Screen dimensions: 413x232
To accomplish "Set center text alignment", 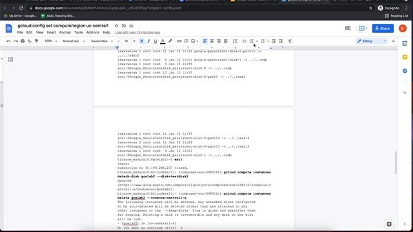I will [212, 41].
